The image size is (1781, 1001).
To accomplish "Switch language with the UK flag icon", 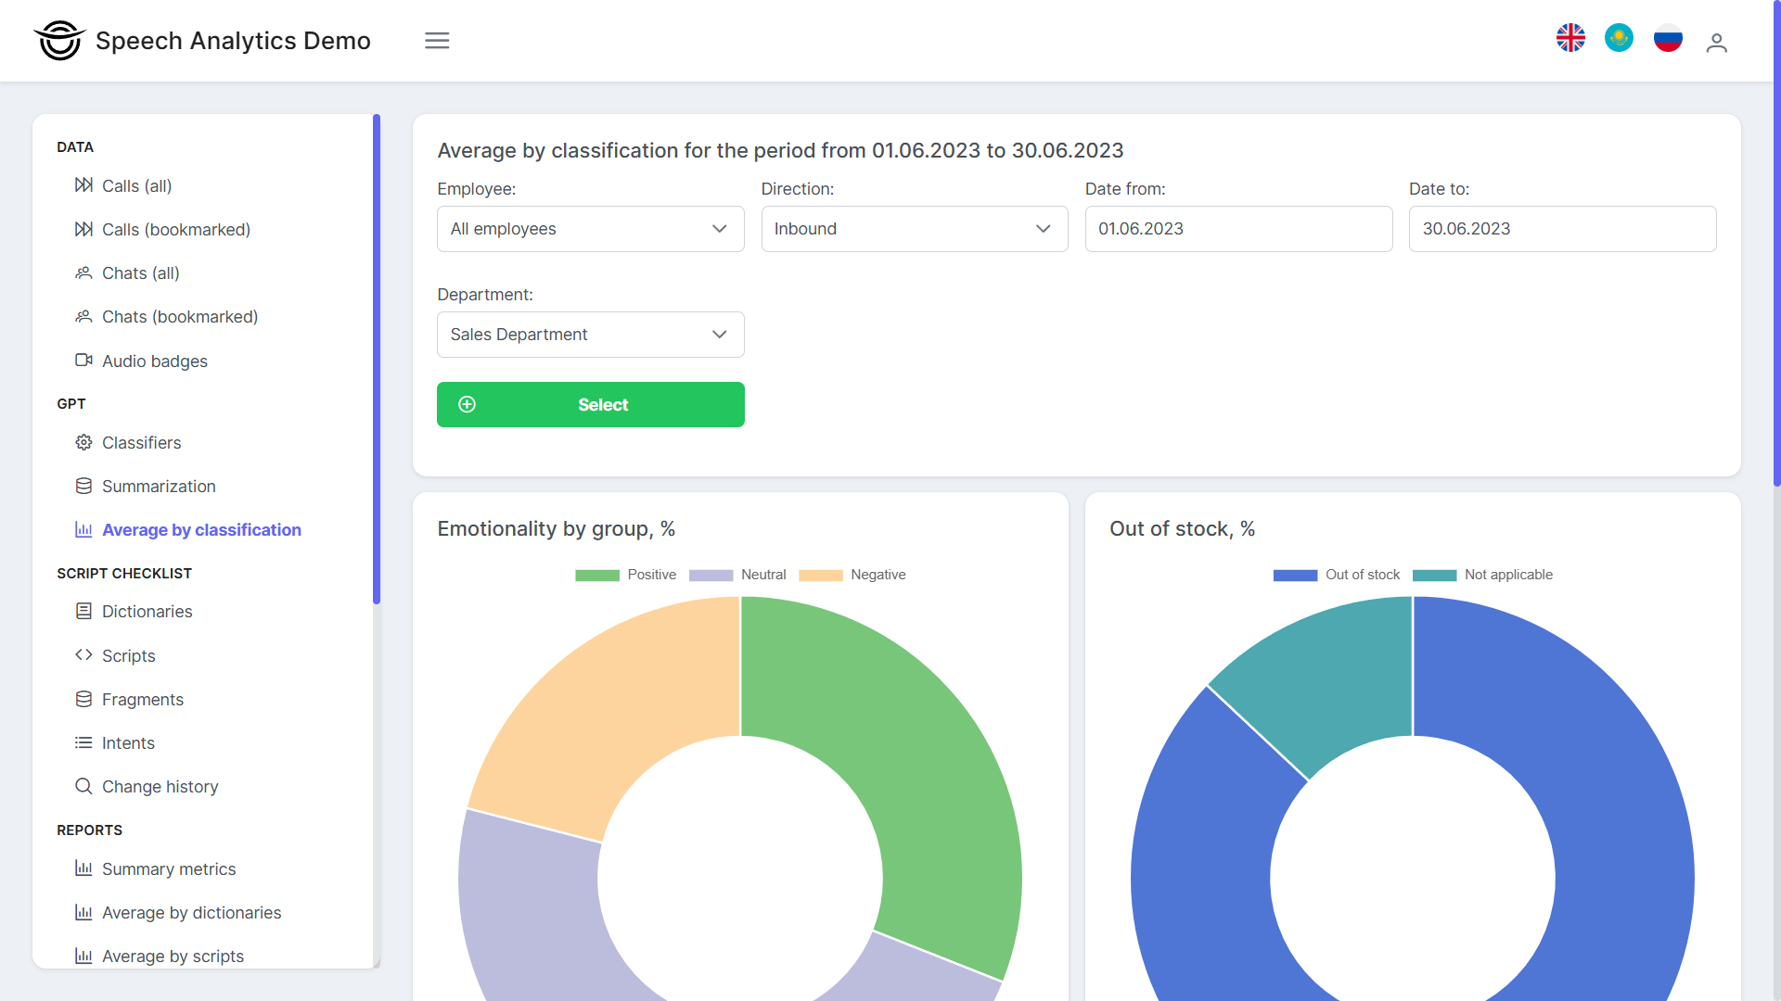I will click(1570, 38).
